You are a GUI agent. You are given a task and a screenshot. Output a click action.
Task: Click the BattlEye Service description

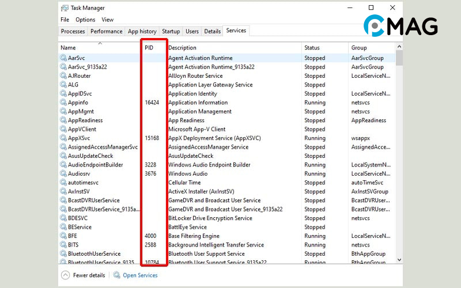[187, 227]
